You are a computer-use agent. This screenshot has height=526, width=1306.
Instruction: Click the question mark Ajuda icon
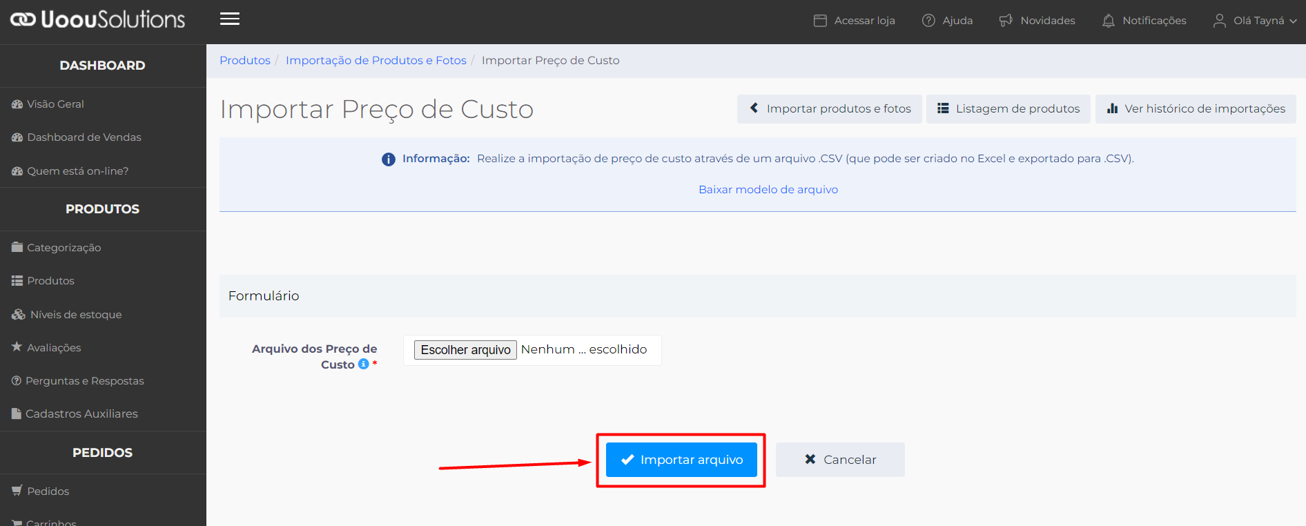pyautogui.click(x=928, y=21)
